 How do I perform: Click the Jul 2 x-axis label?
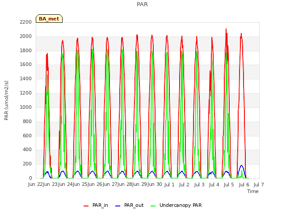point(184,185)
